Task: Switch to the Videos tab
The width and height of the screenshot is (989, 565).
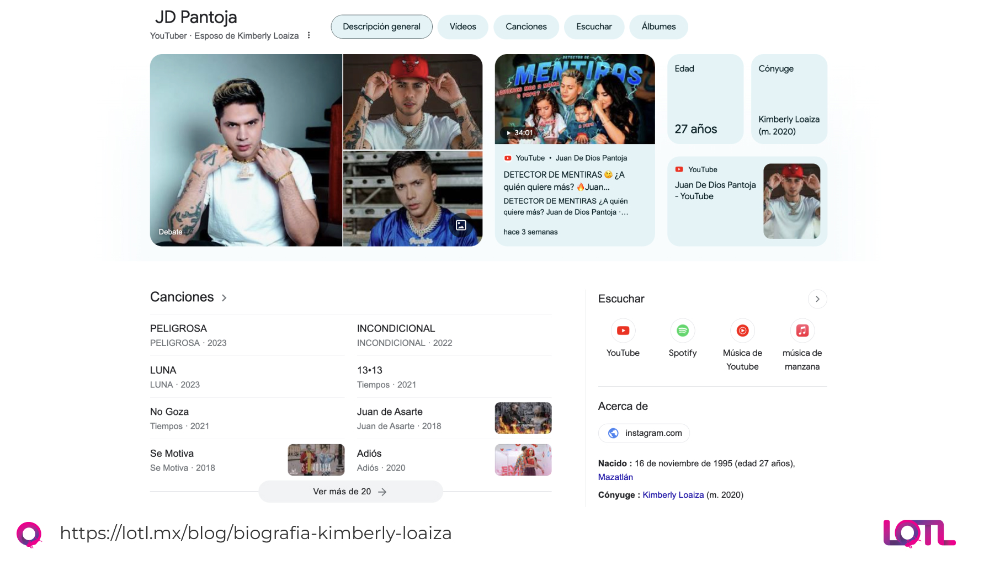Action: tap(462, 27)
